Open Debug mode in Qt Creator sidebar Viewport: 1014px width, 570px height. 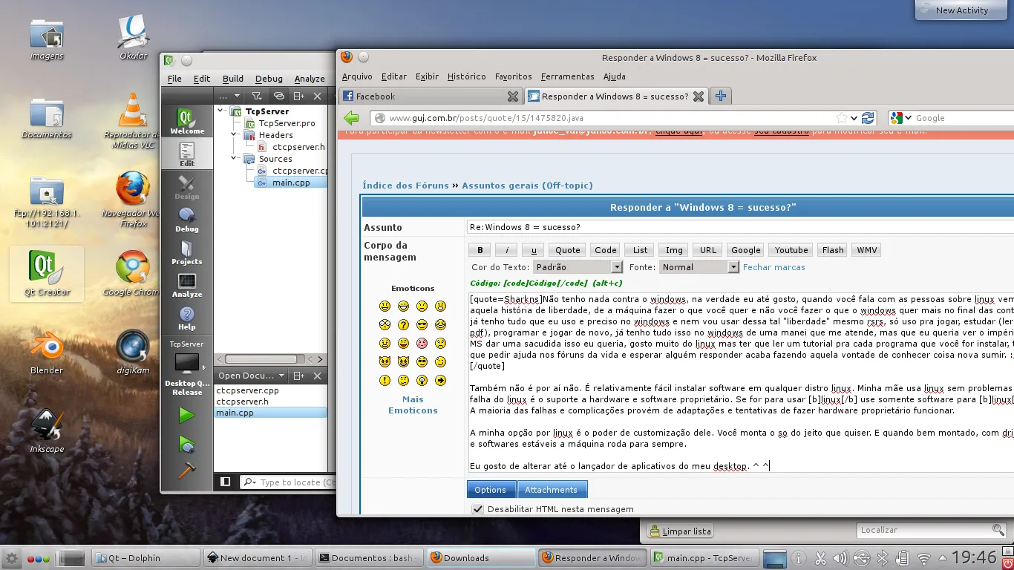[187, 220]
